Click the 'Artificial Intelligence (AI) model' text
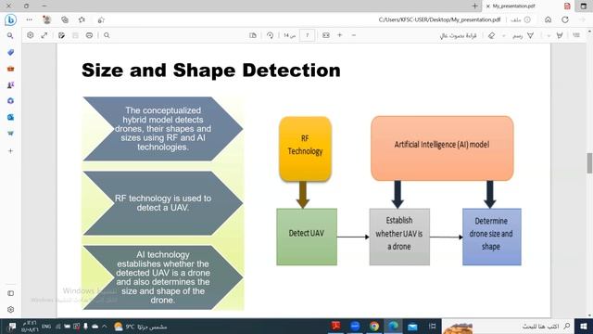Viewport: 593px width, 334px height. pyautogui.click(x=442, y=145)
